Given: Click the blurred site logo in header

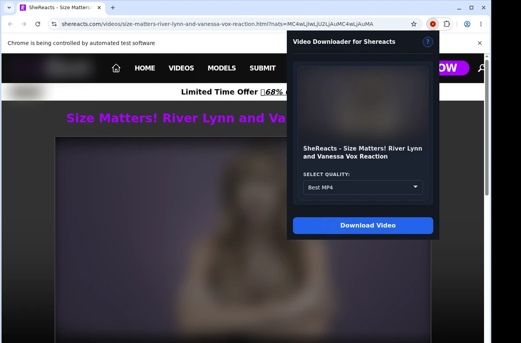Looking at the screenshot, I should [x=51, y=68].
